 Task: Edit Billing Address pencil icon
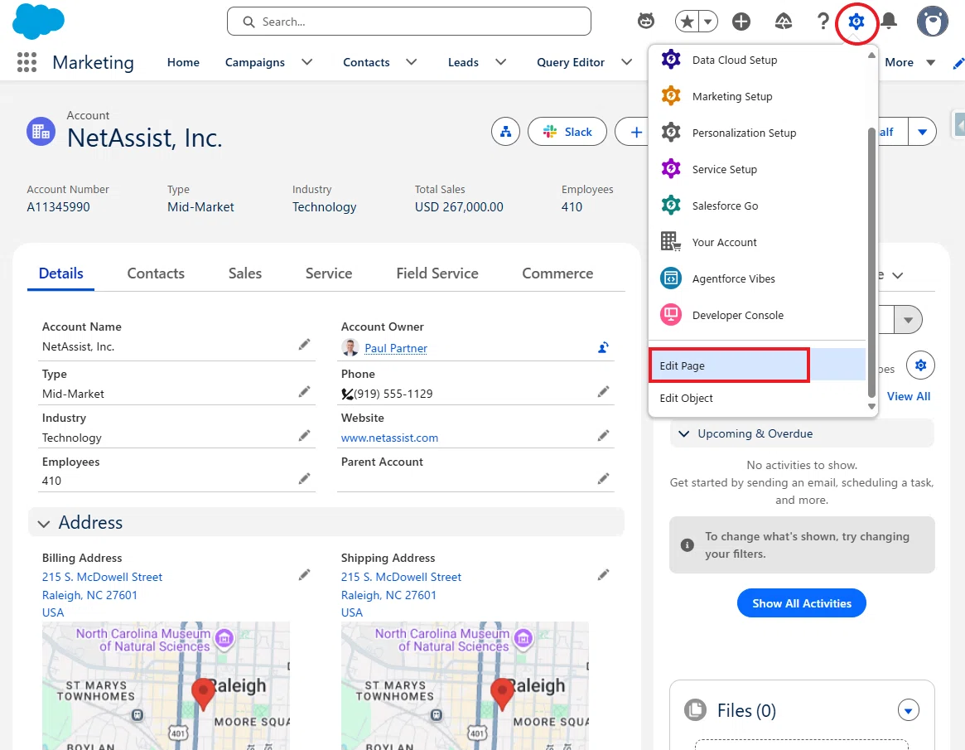[304, 575]
